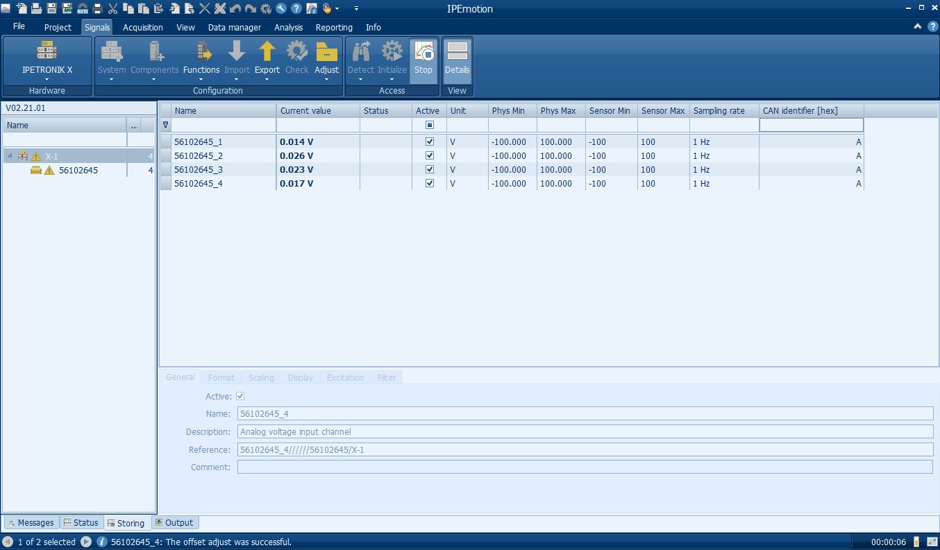Viewport: 940px width, 550px height.
Task: Click the AUTO gear icon in the quick access toolbar
Action: coord(82,8)
